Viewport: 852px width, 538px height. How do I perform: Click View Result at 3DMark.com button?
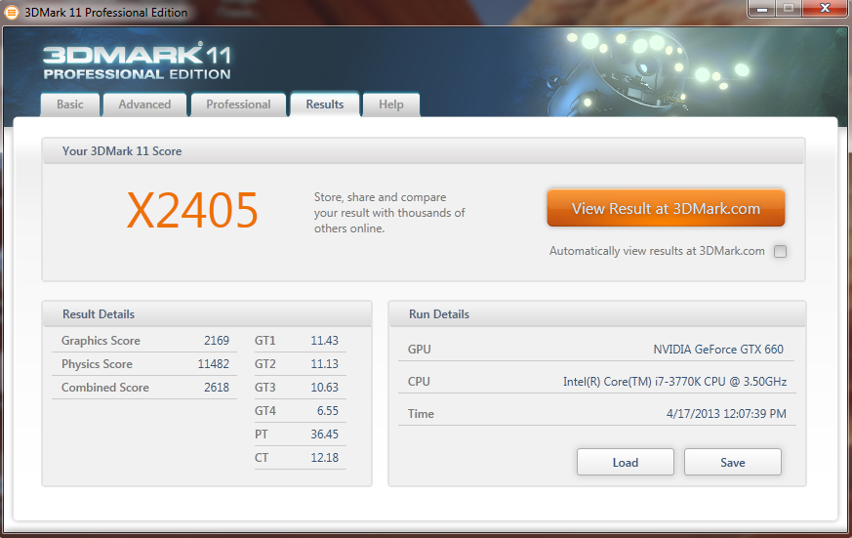click(x=666, y=208)
